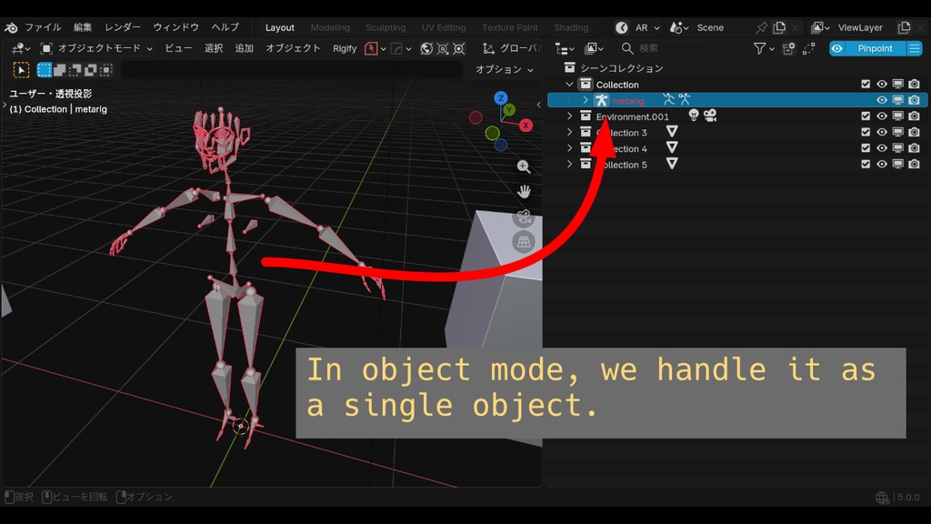The height and width of the screenshot is (524, 931).
Task: Click the New Collection icon in the outliner
Action: pos(788,48)
